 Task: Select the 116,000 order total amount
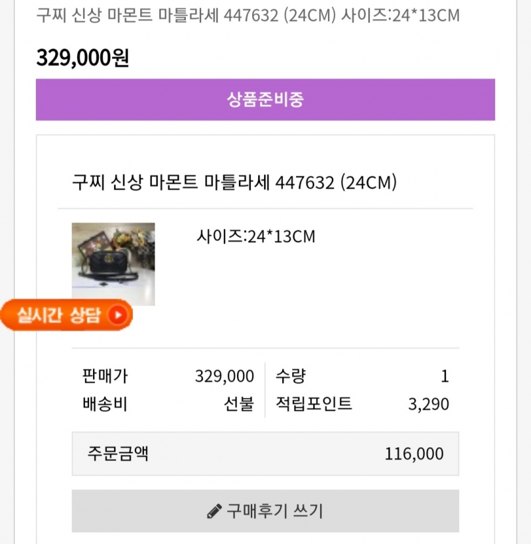(414, 454)
